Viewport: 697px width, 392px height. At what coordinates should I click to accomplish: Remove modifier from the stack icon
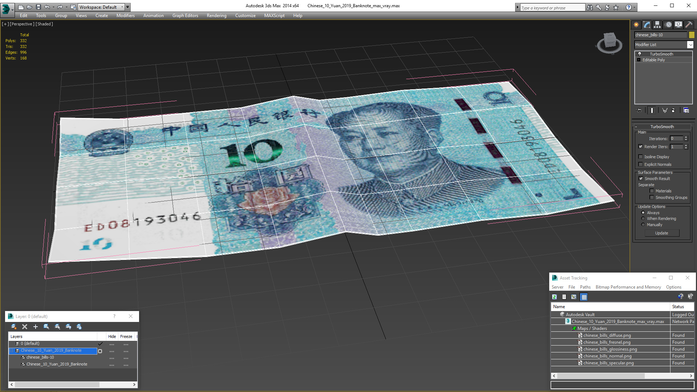coord(673,110)
